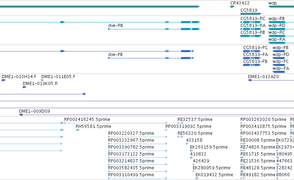Click the CG5819-PA protein label
The height and width of the screenshot is (180, 294).
point(256,55)
